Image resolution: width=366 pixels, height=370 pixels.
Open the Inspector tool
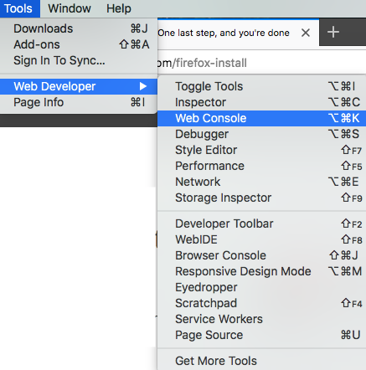click(261, 102)
